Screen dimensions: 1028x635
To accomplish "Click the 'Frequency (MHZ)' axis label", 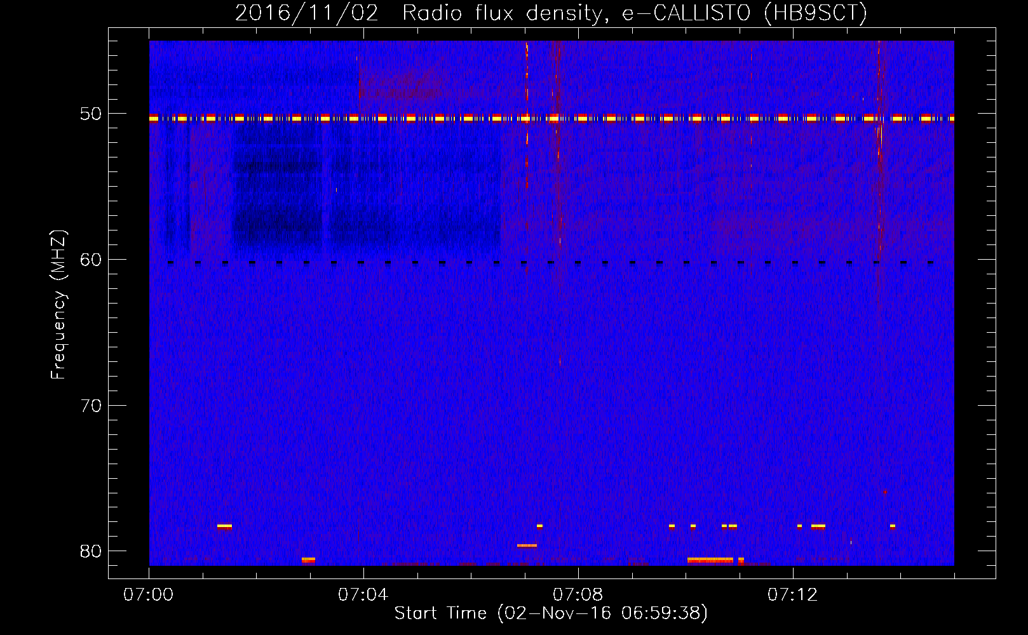I will [58, 305].
